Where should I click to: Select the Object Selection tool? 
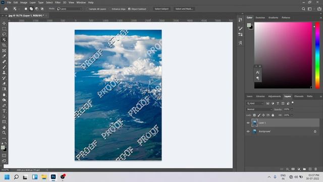coord(4,39)
